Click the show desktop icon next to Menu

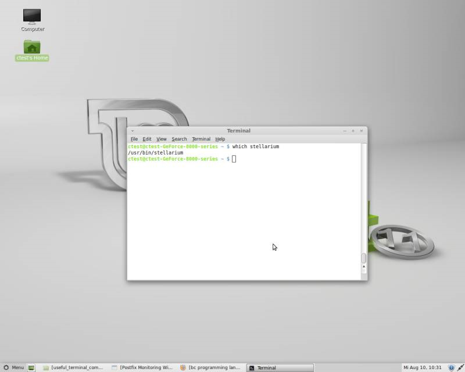click(31, 368)
